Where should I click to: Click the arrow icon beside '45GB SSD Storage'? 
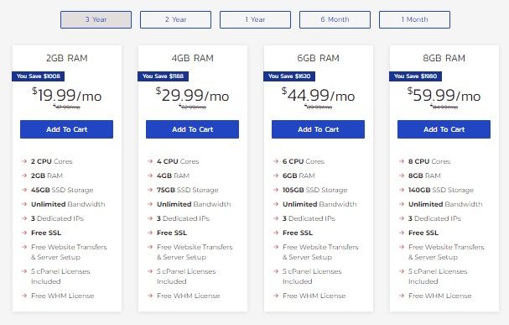[x=24, y=190]
